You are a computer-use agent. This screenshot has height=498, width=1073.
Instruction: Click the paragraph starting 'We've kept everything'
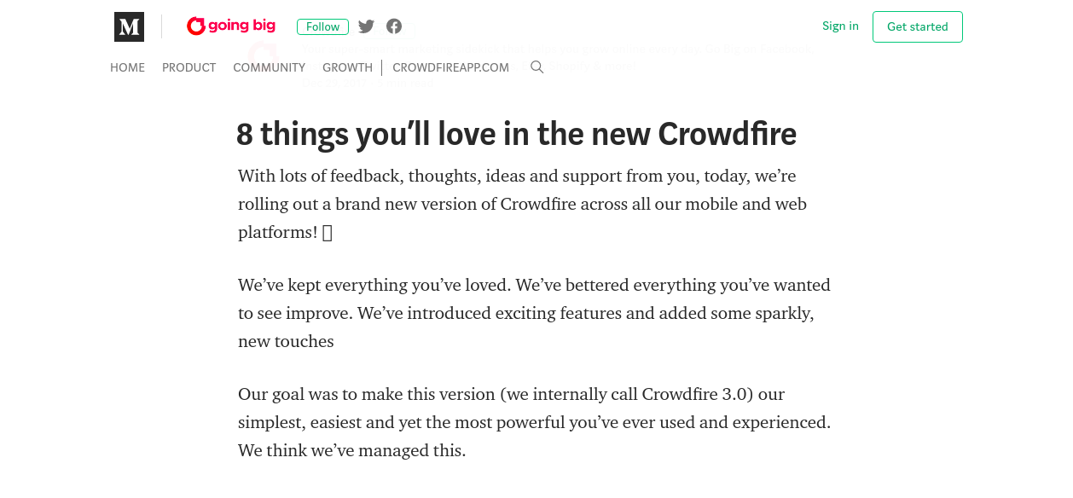point(535,313)
